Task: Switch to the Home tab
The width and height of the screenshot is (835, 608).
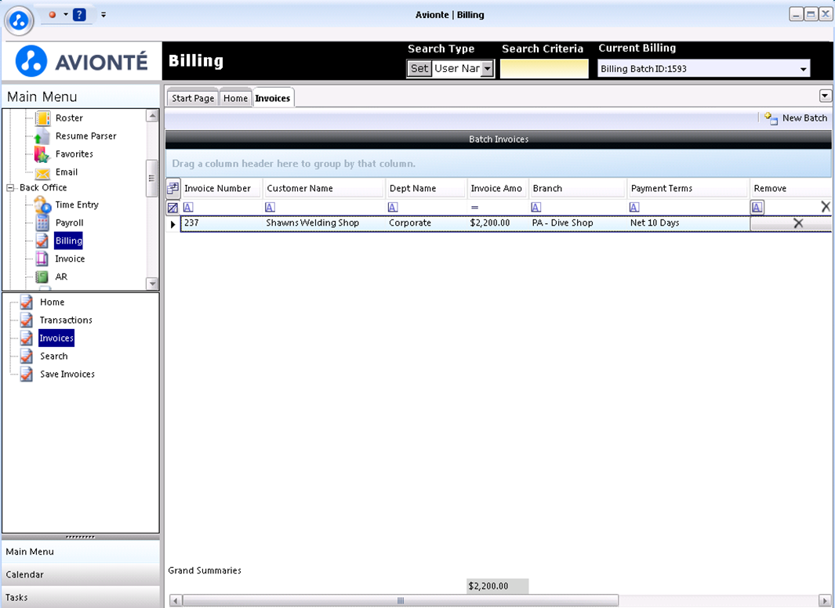Action: 235,99
